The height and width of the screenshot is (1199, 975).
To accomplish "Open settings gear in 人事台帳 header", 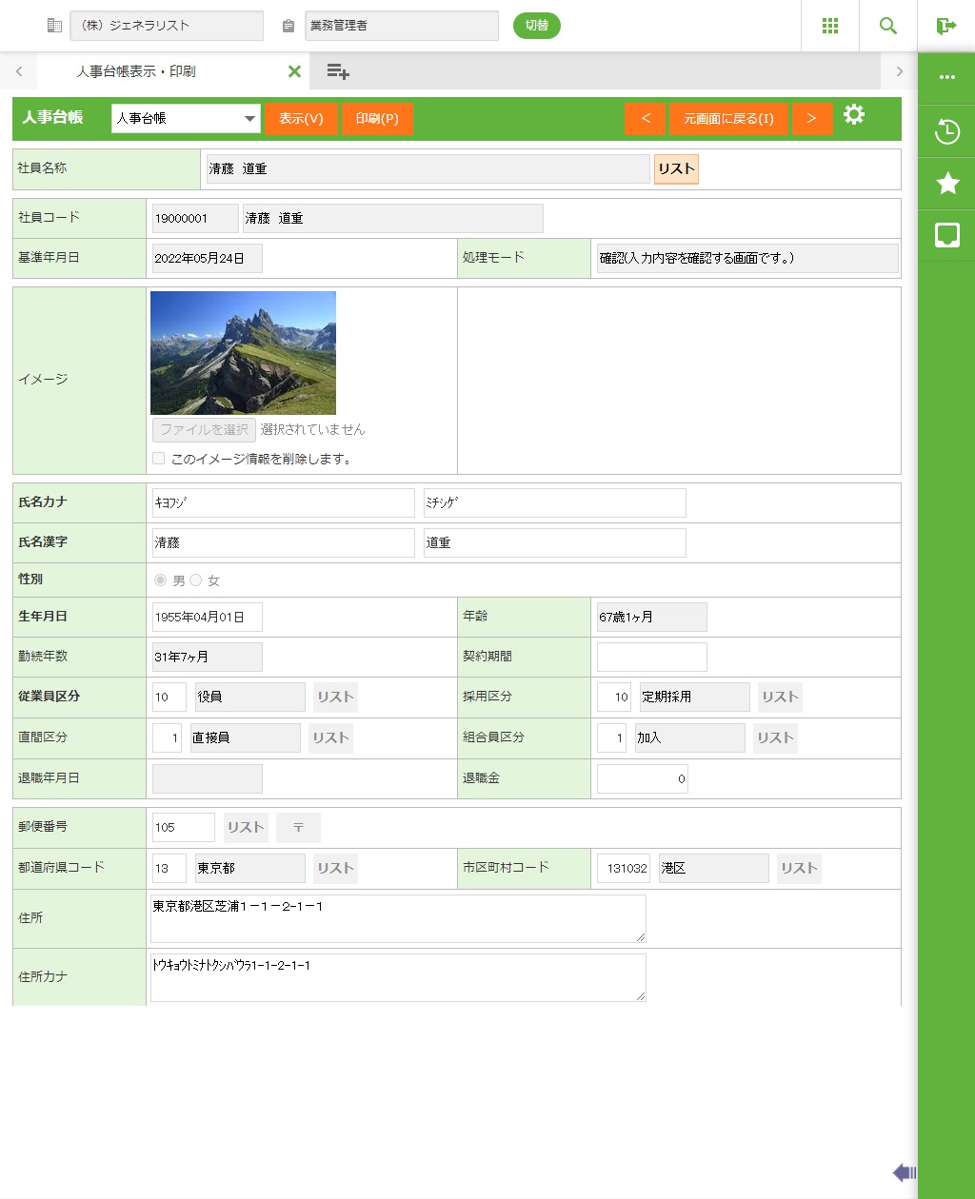I will click(x=854, y=115).
